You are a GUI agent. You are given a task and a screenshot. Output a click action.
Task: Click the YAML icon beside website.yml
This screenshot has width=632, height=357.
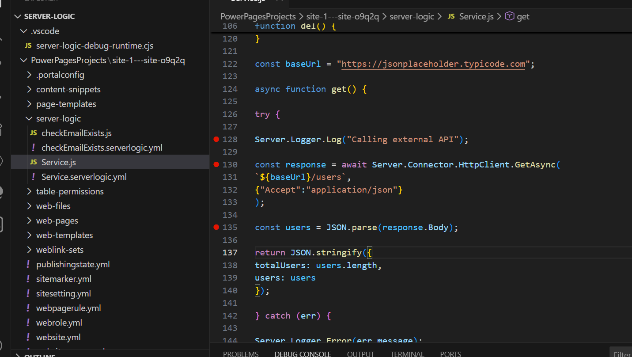[x=28, y=337]
